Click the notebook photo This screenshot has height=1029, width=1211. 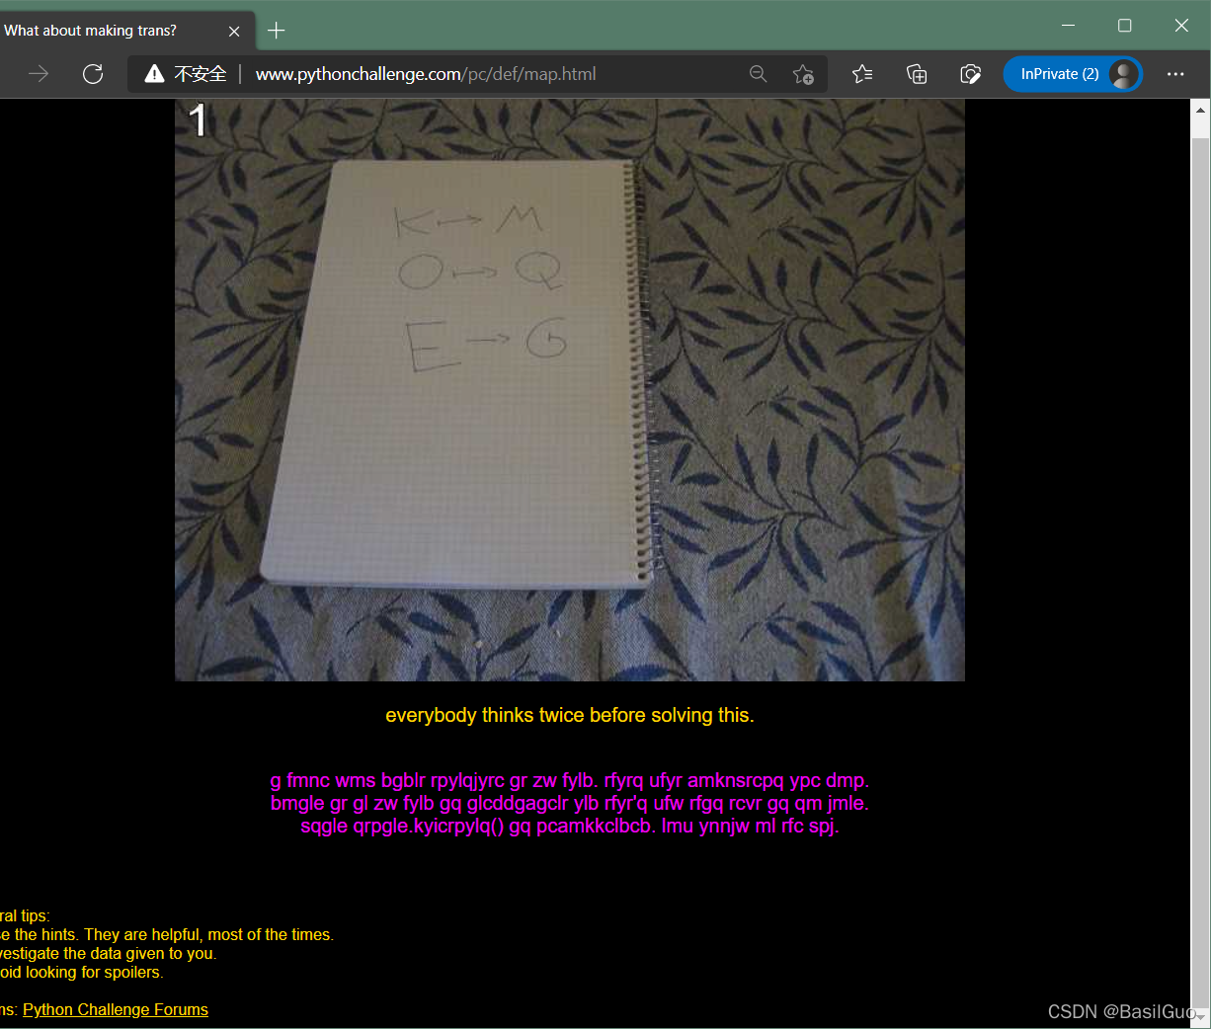tap(570, 390)
